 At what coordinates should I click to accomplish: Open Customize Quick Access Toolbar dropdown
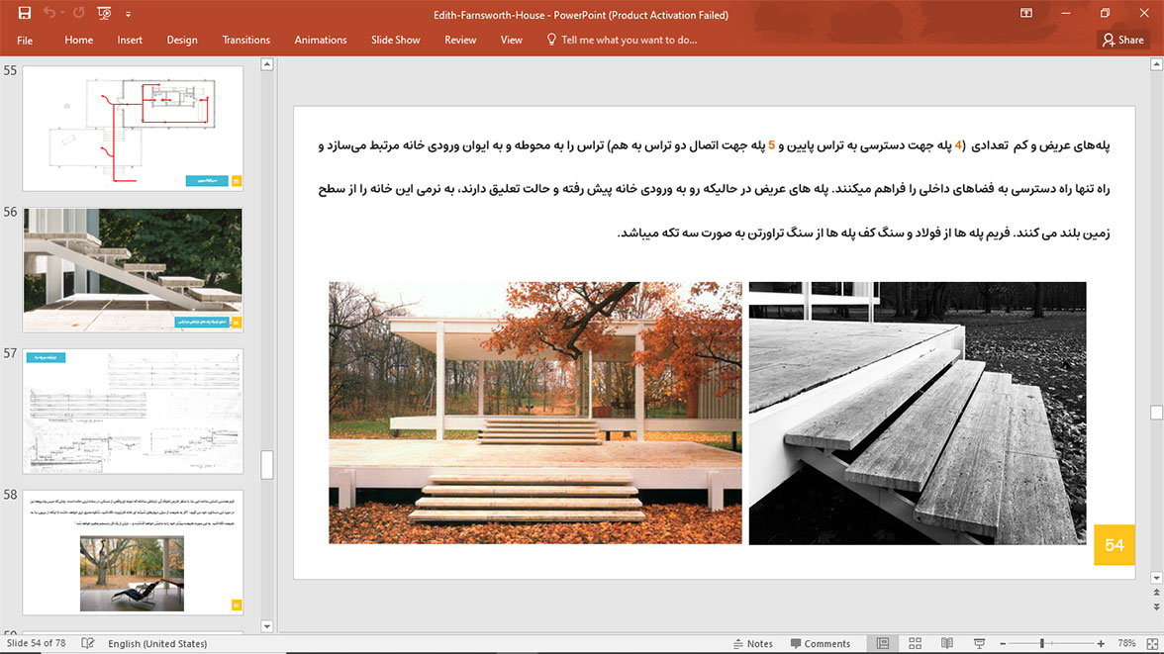pyautogui.click(x=128, y=14)
